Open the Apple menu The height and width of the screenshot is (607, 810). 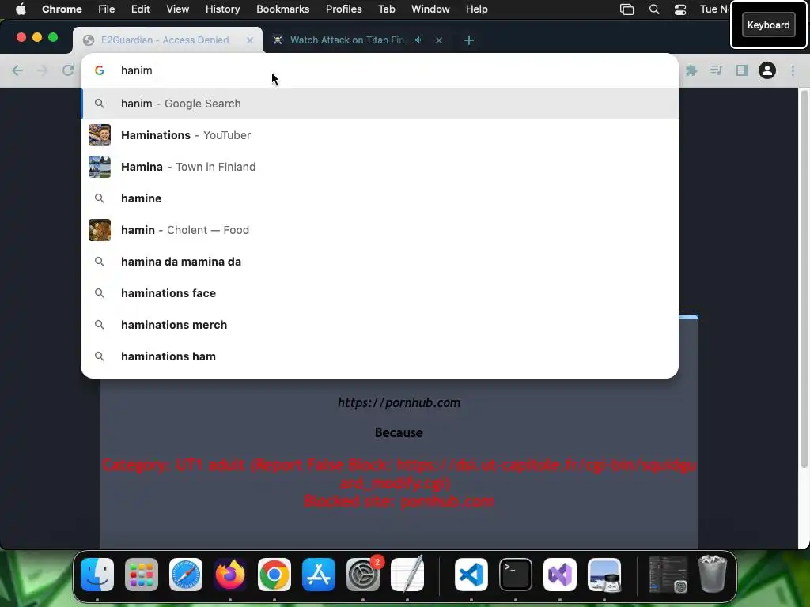[21, 9]
